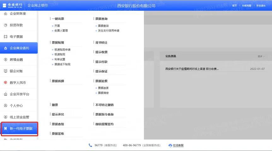Select the bulleted 票据查询 sub-item
Image resolution: width=272 pixels, height=151 pixels.
[x=103, y=26]
